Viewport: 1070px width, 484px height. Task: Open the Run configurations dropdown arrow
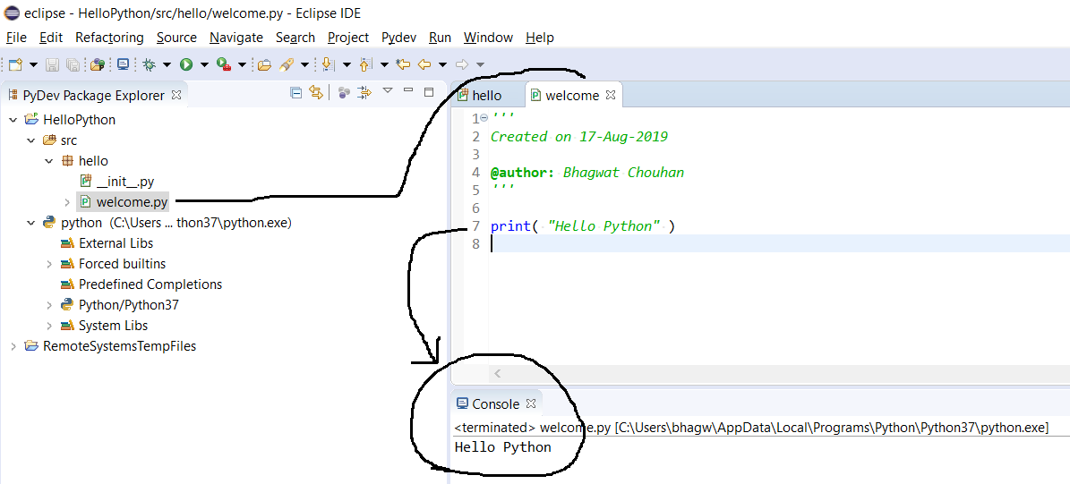coord(204,64)
